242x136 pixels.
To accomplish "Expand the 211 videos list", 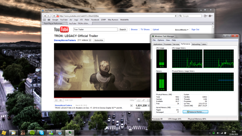I will [90, 40].
